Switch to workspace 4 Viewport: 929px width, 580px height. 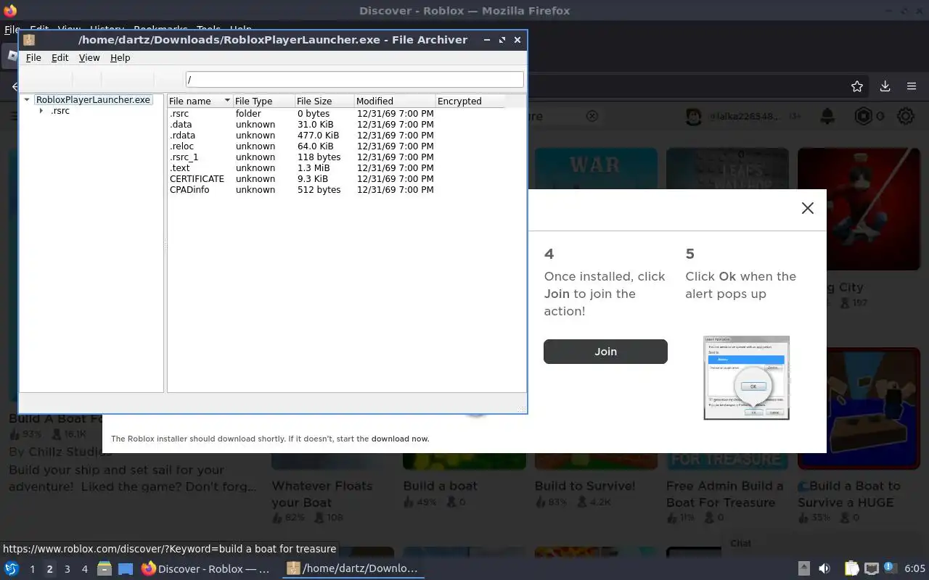(x=84, y=569)
